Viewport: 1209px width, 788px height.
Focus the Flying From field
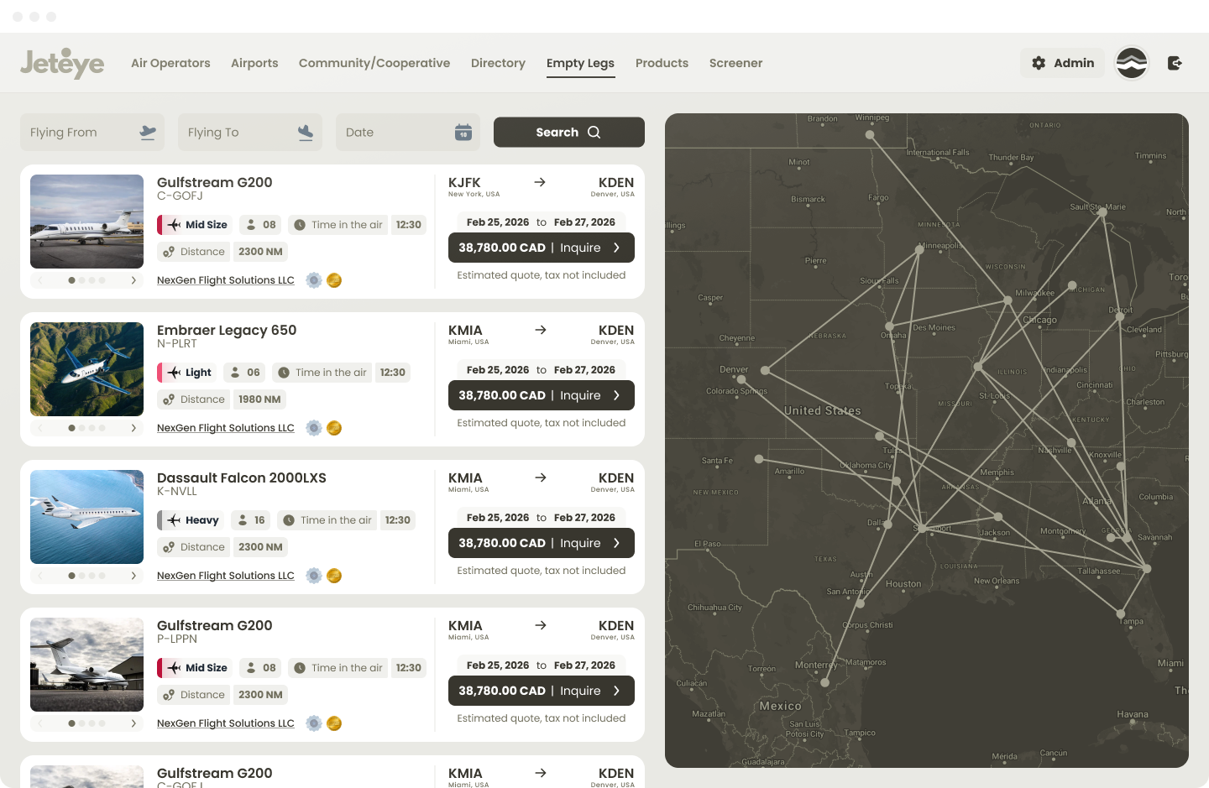(x=92, y=133)
